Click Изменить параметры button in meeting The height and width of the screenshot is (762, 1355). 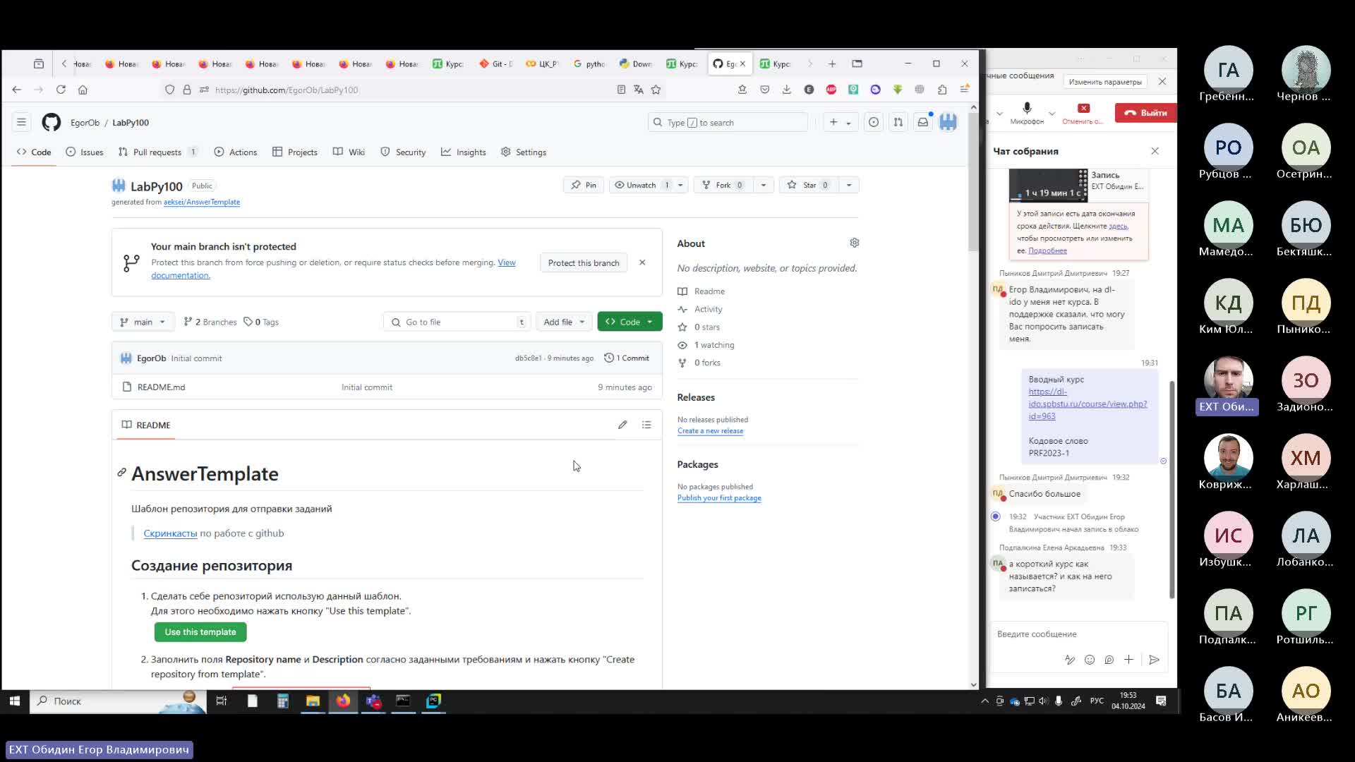1104,81
